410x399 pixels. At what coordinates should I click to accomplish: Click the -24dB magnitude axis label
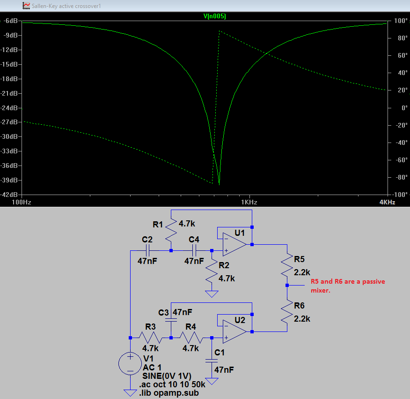[9, 108]
